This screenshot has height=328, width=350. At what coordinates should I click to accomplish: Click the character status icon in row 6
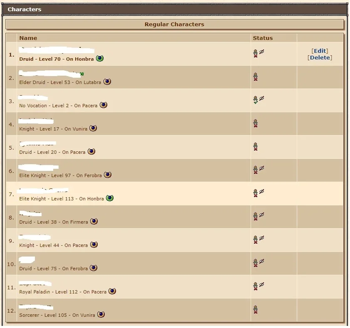tap(255, 170)
